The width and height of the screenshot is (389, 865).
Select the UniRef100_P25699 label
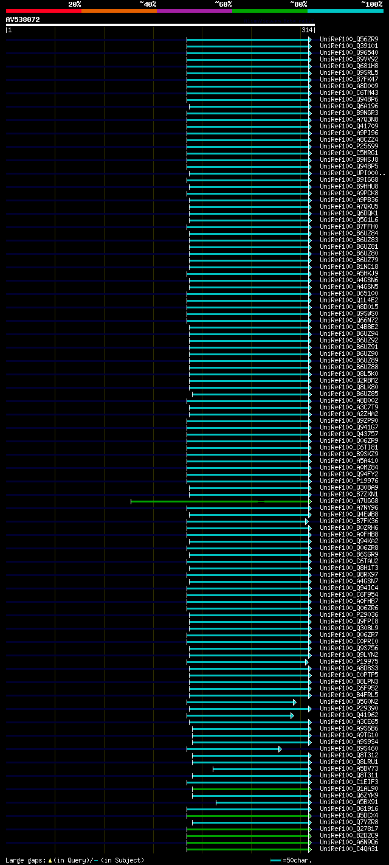click(349, 146)
